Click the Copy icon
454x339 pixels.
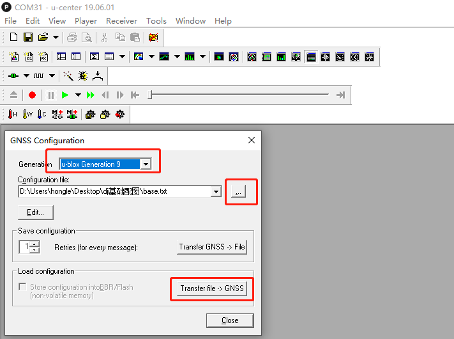[120, 37]
